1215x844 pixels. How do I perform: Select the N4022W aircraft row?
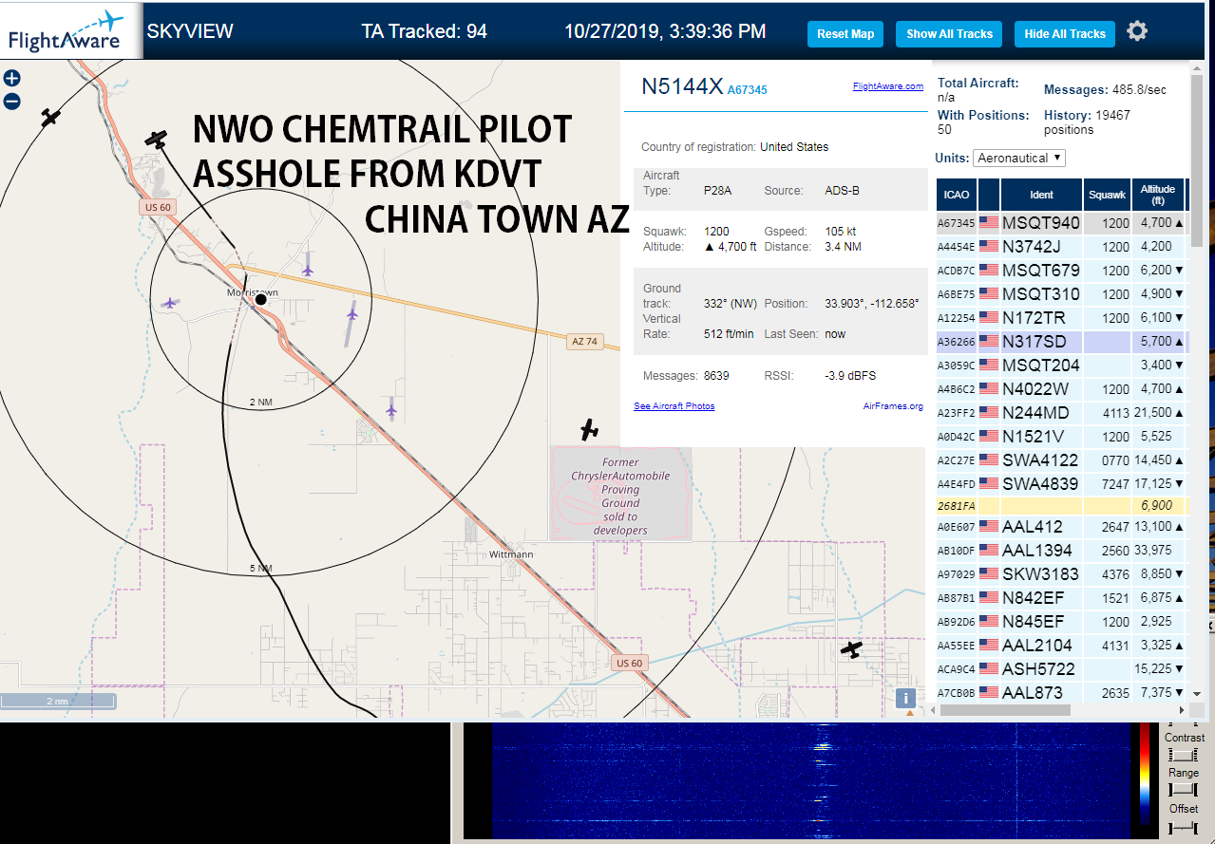pos(1061,388)
